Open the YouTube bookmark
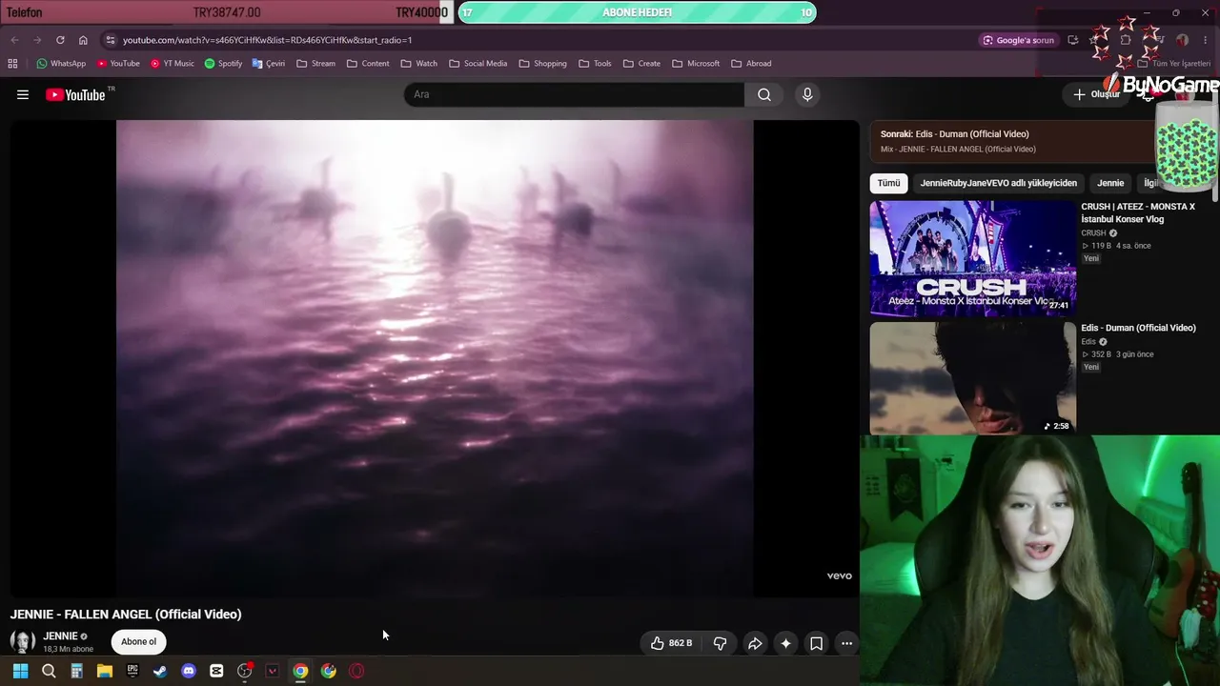Screen dimensions: 1220x686 [118, 64]
